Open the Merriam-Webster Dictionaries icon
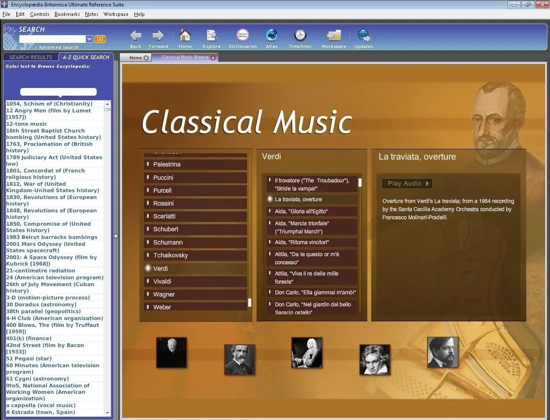Viewport: 550px width, 420px height. tap(243, 35)
